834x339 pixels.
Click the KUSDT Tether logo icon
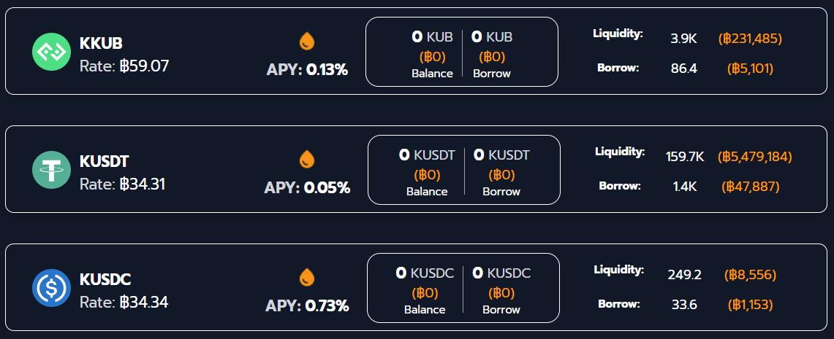(x=51, y=170)
